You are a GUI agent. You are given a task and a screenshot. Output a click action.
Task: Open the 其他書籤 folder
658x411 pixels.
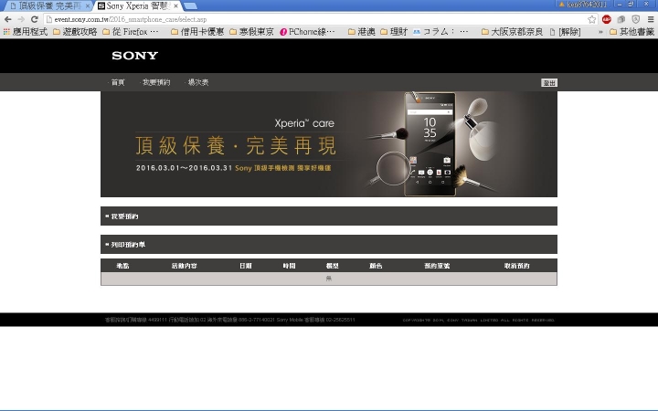click(x=632, y=32)
